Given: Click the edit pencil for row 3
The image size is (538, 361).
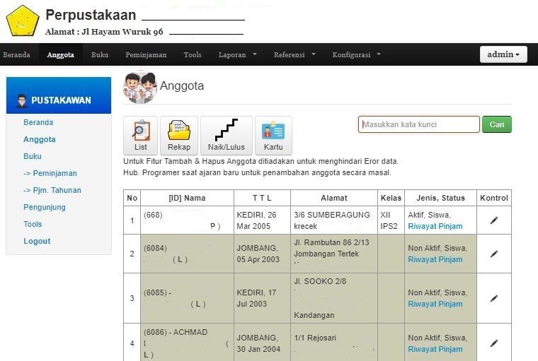Looking at the screenshot, I should 493,298.
